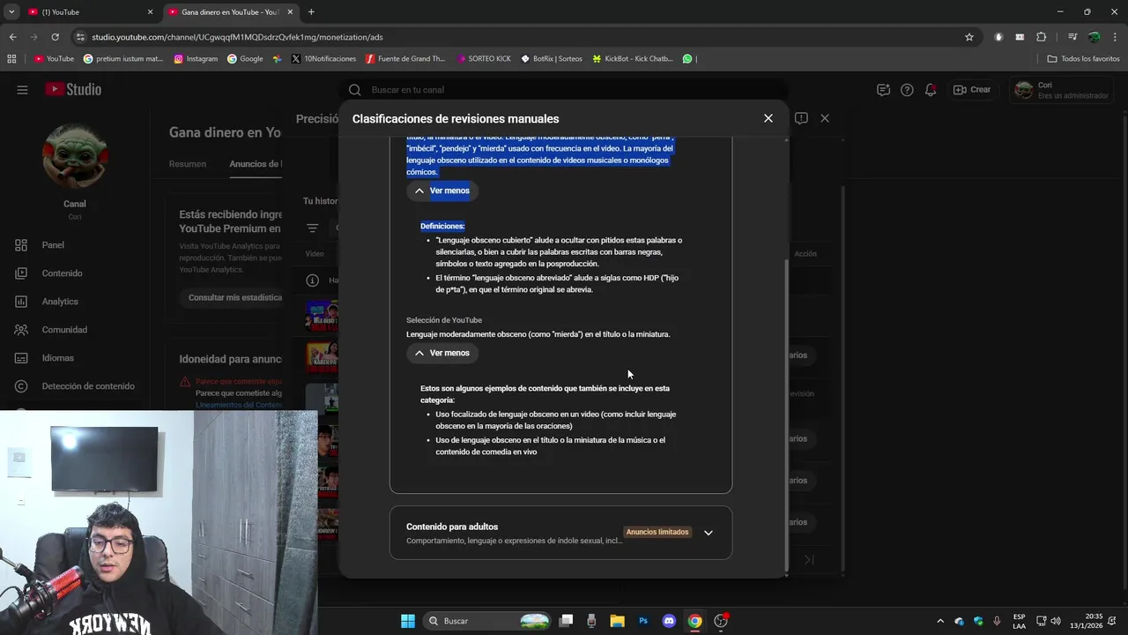The image size is (1128, 635).
Task: Click the address bar URL
Action: (238, 37)
